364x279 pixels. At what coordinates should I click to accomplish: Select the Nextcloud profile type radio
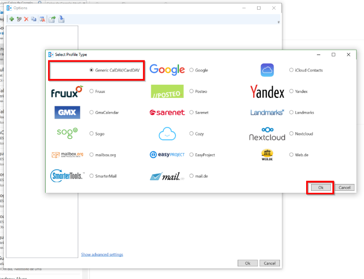coord(291,133)
